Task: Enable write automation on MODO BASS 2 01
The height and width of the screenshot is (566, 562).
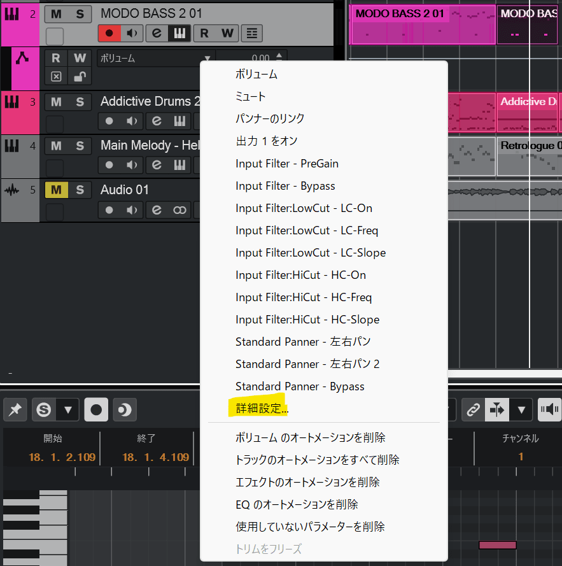Action: (227, 33)
